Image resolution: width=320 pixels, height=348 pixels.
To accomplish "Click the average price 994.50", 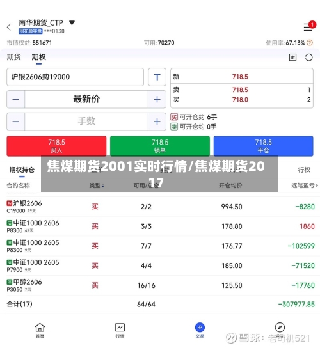I will [232, 207].
